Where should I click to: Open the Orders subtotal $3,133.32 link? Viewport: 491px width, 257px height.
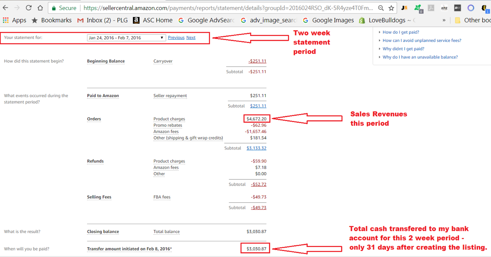[x=256, y=148]
